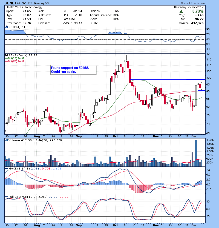This screenshot has width=219, height=228.
Task: Click the Nasdaq GS exchange label
Action: click(x=41, y=3)
